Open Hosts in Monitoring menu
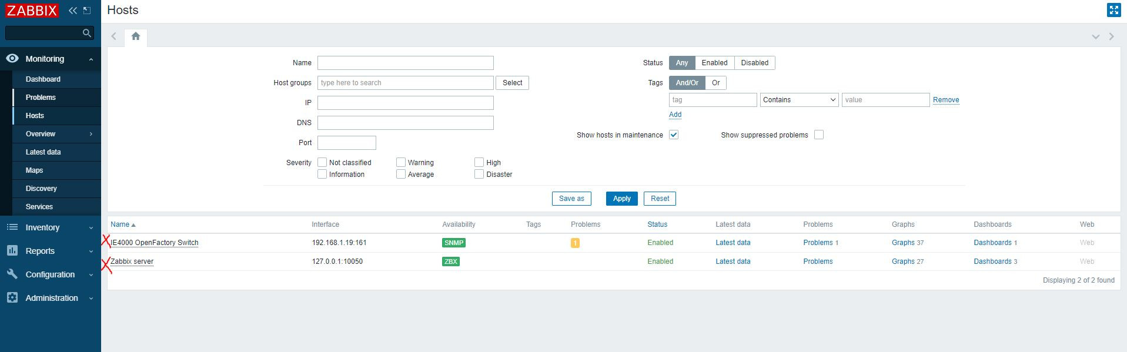 [57, 116]
